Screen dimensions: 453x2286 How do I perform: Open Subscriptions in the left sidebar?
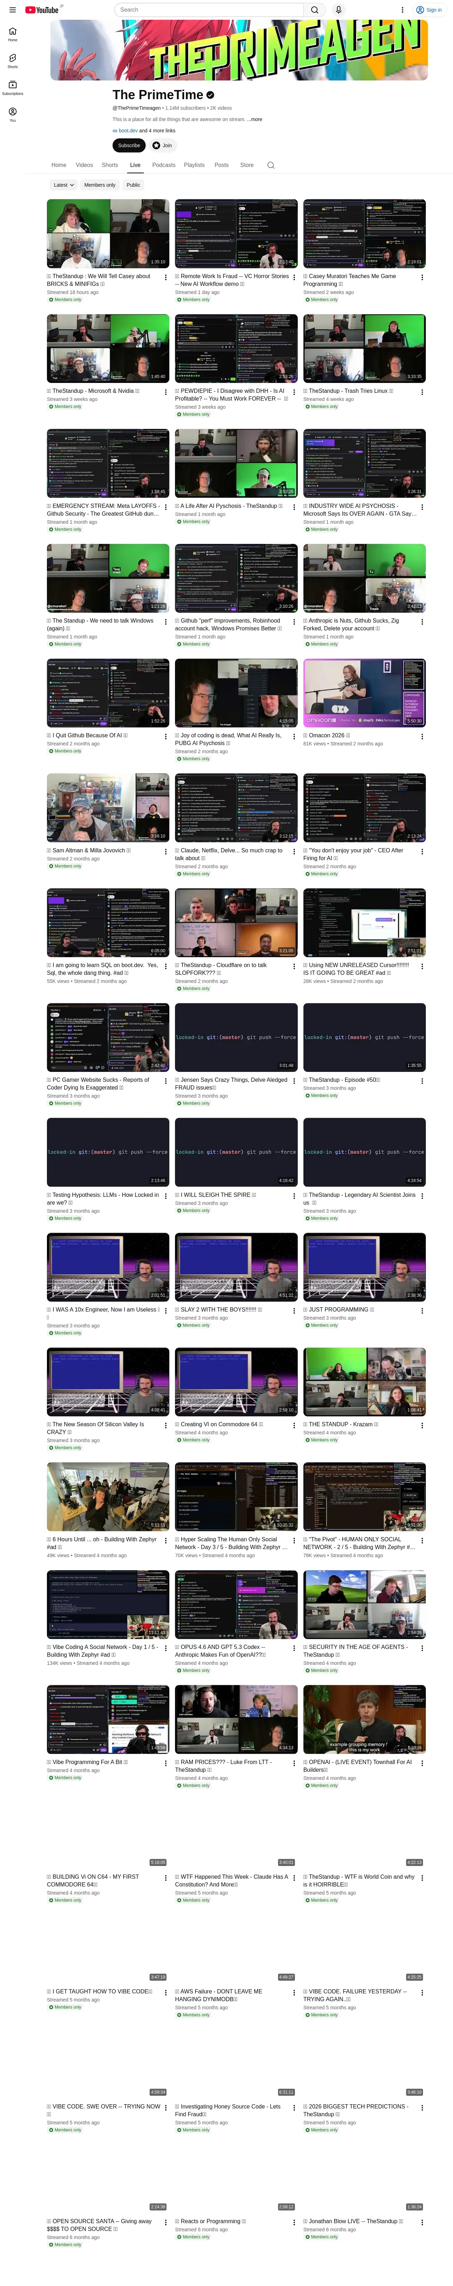12,87
